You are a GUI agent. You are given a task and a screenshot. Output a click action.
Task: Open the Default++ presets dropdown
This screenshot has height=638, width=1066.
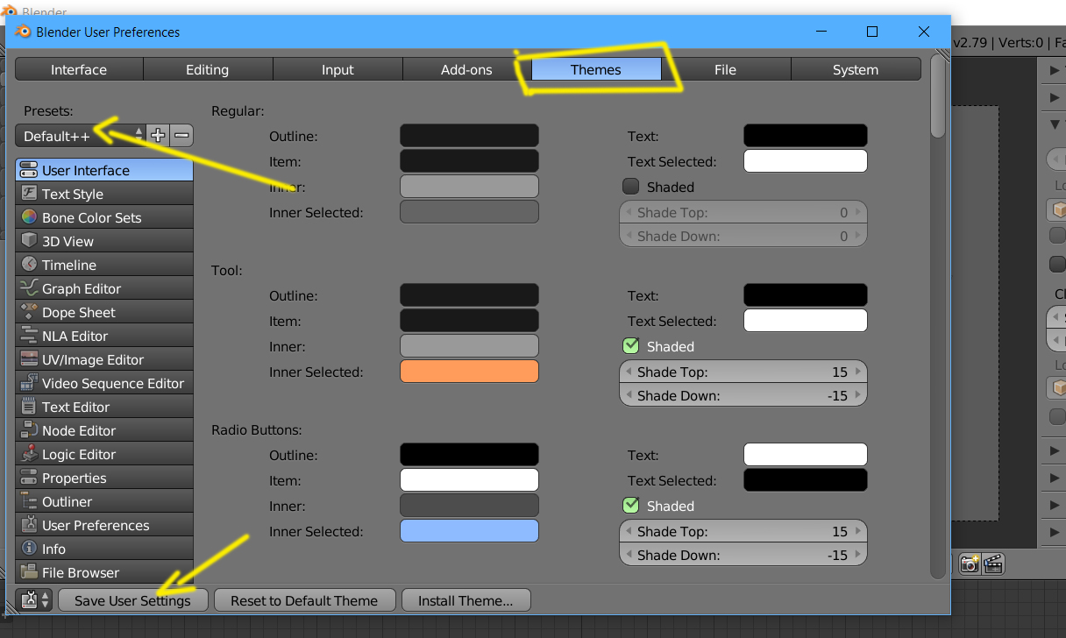tap(81, 135)
